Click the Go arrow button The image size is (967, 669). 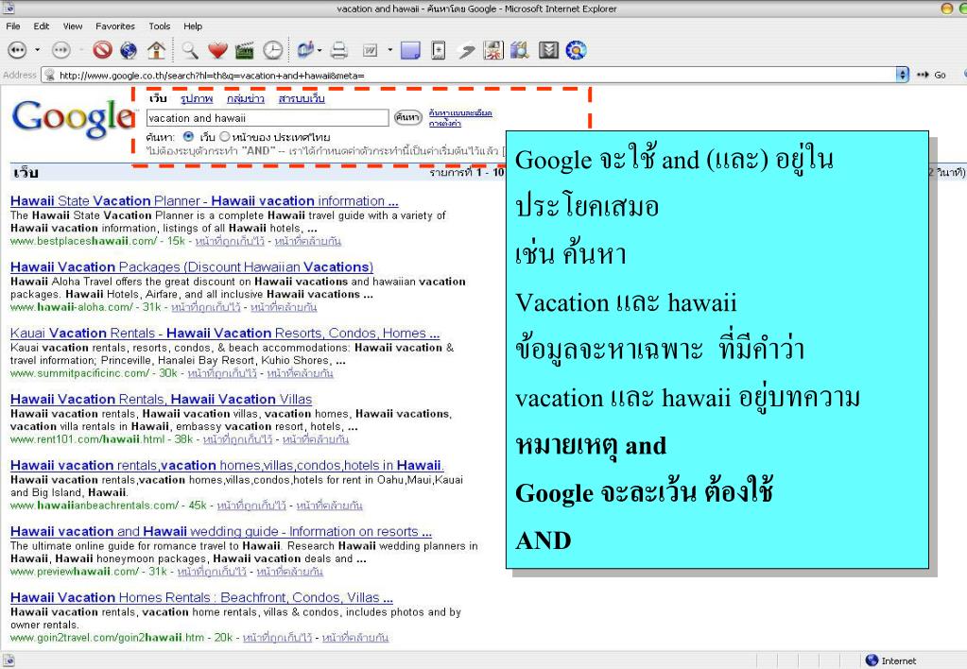tap(931, 76)
